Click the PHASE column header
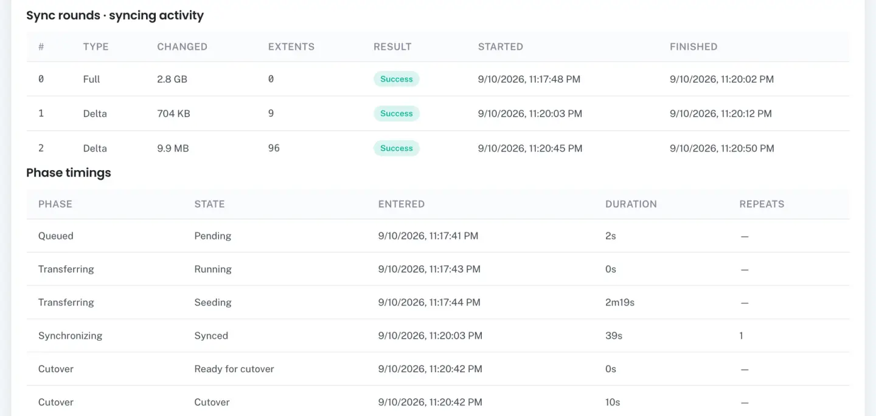The width and height of the screenshot is (876, 416). (x=55, y=204)
